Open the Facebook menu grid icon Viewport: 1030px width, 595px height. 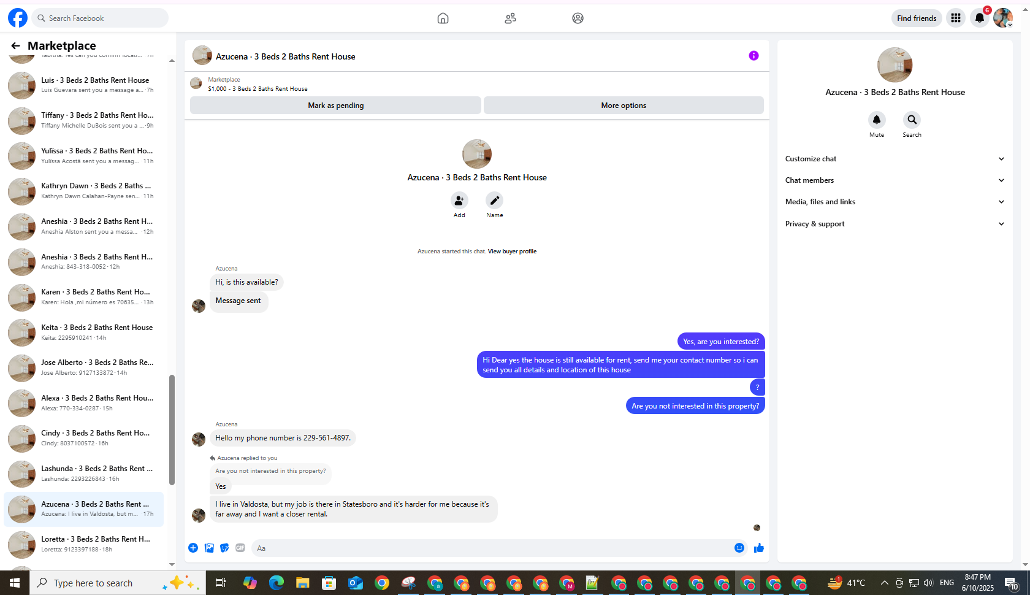point(956,18)
